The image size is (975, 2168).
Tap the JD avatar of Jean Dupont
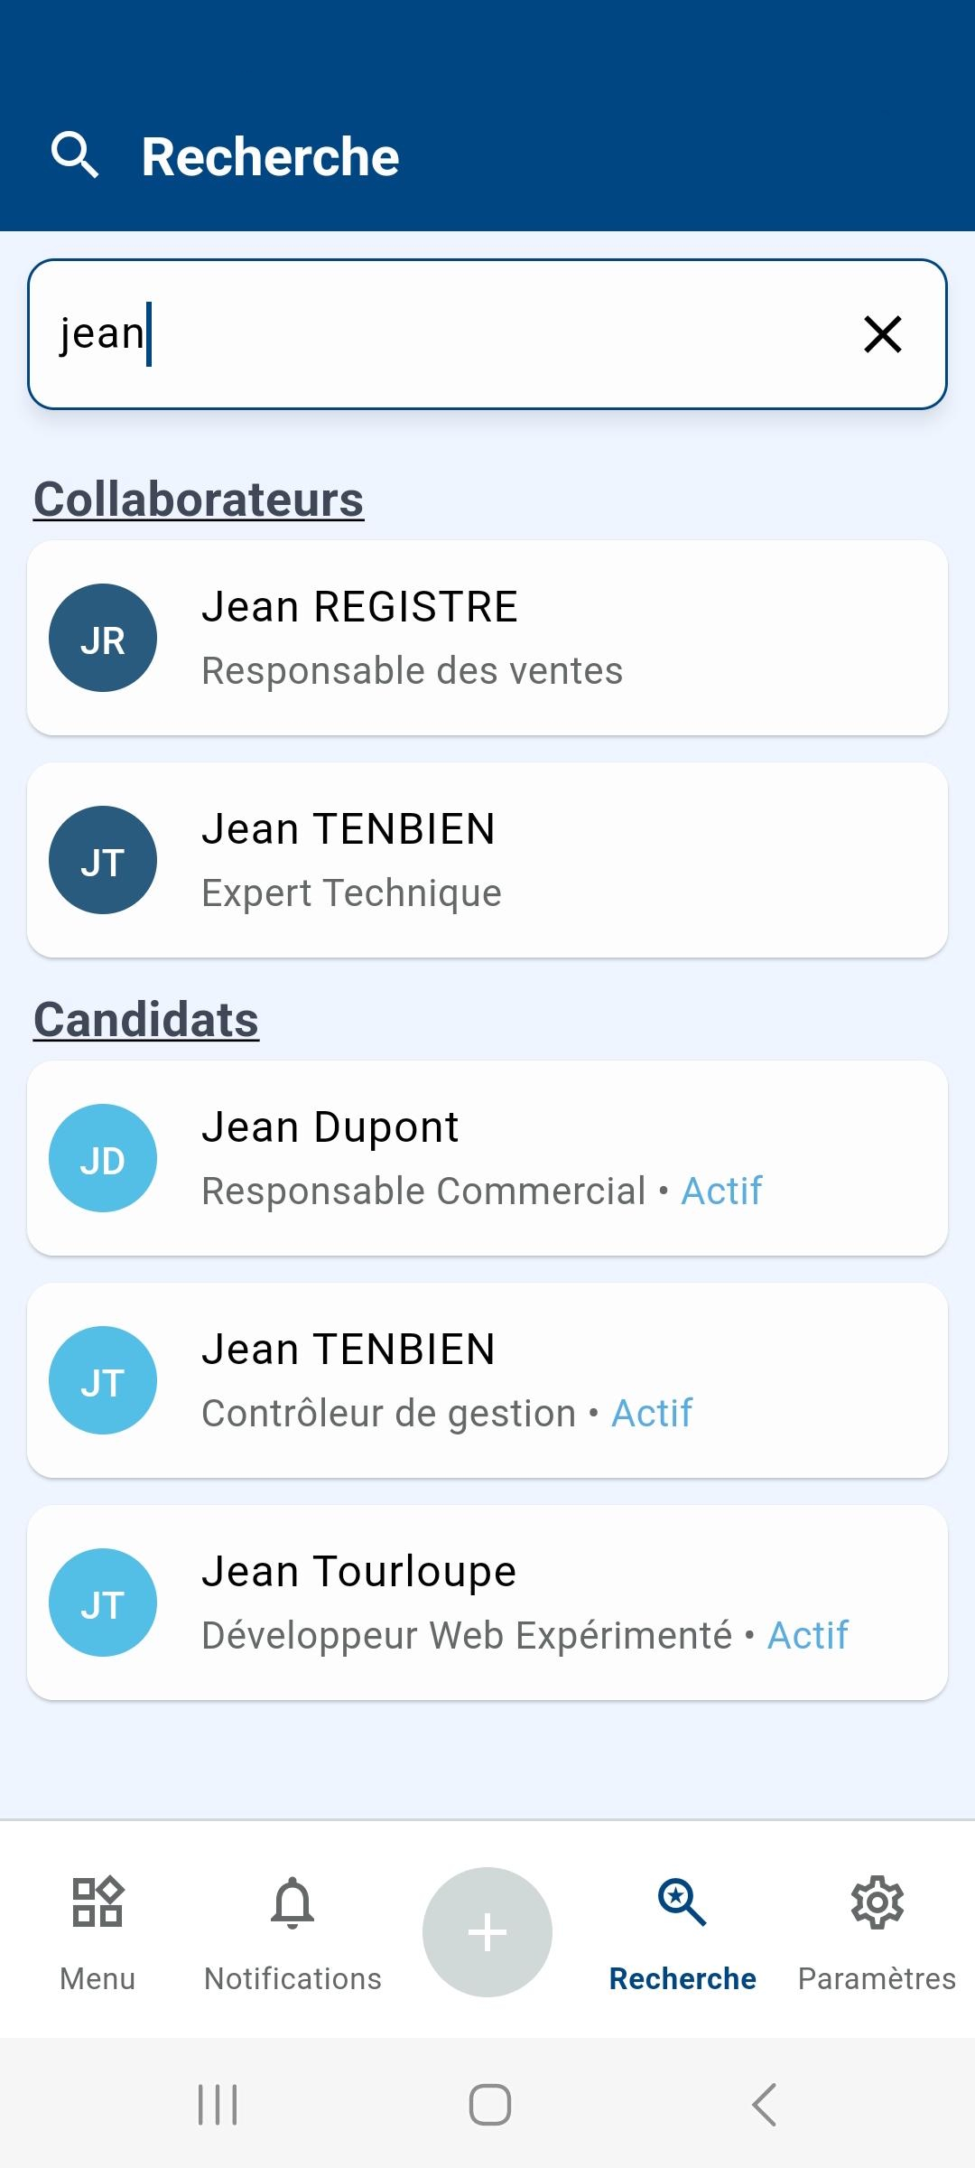[103, 1158]
